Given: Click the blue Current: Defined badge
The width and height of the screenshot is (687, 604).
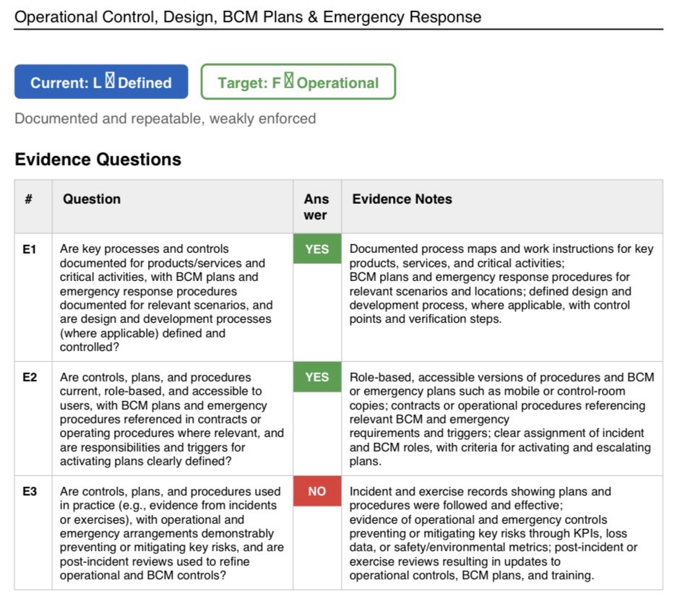Looking at the screenshot, I should [101, 82].
